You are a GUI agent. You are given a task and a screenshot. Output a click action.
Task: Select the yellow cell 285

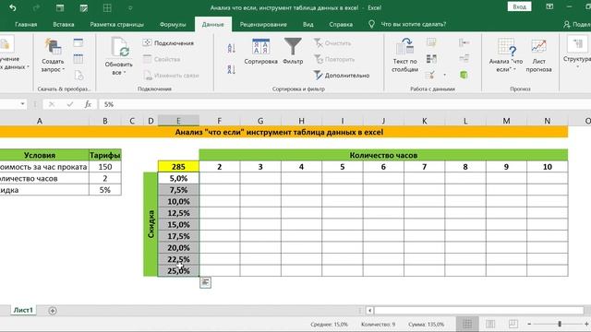[178, 167]
